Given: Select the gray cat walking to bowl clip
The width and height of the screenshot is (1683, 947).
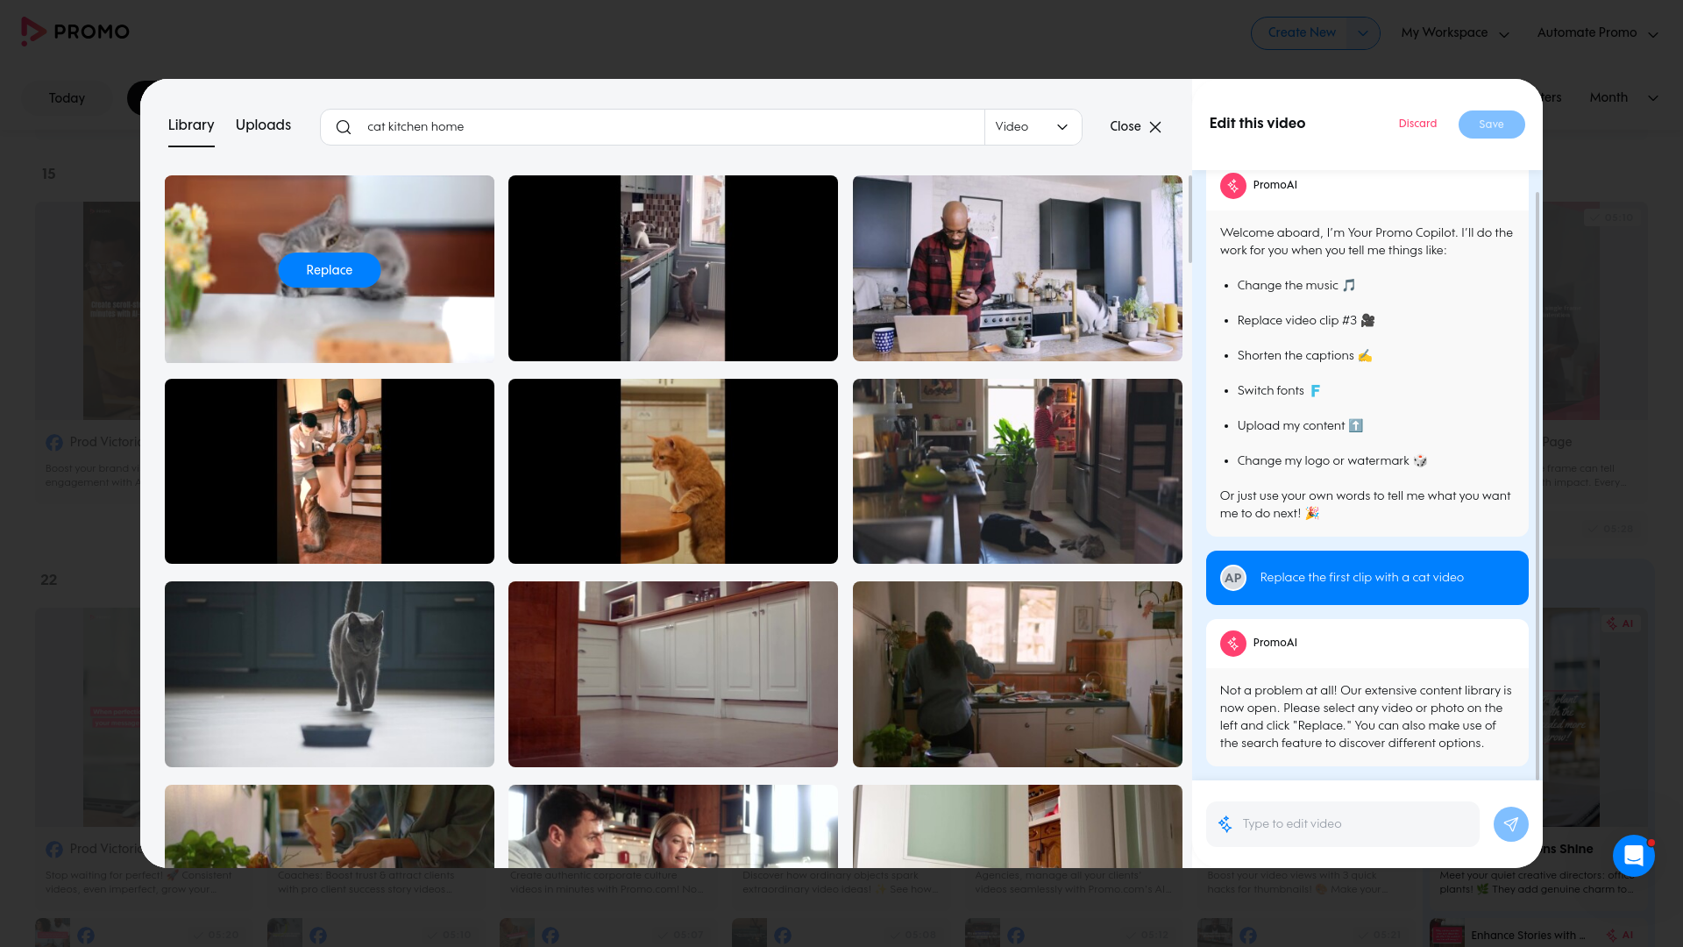Looking at the screenshot, I should coord(330,674).
